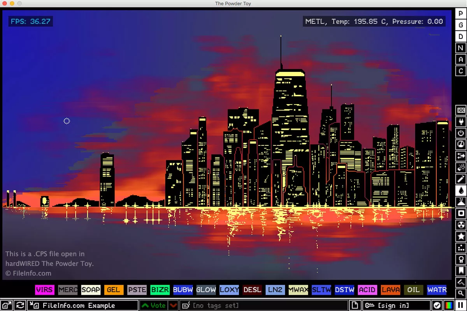
Task: Switch to C render preset
Action: point(461,71)
